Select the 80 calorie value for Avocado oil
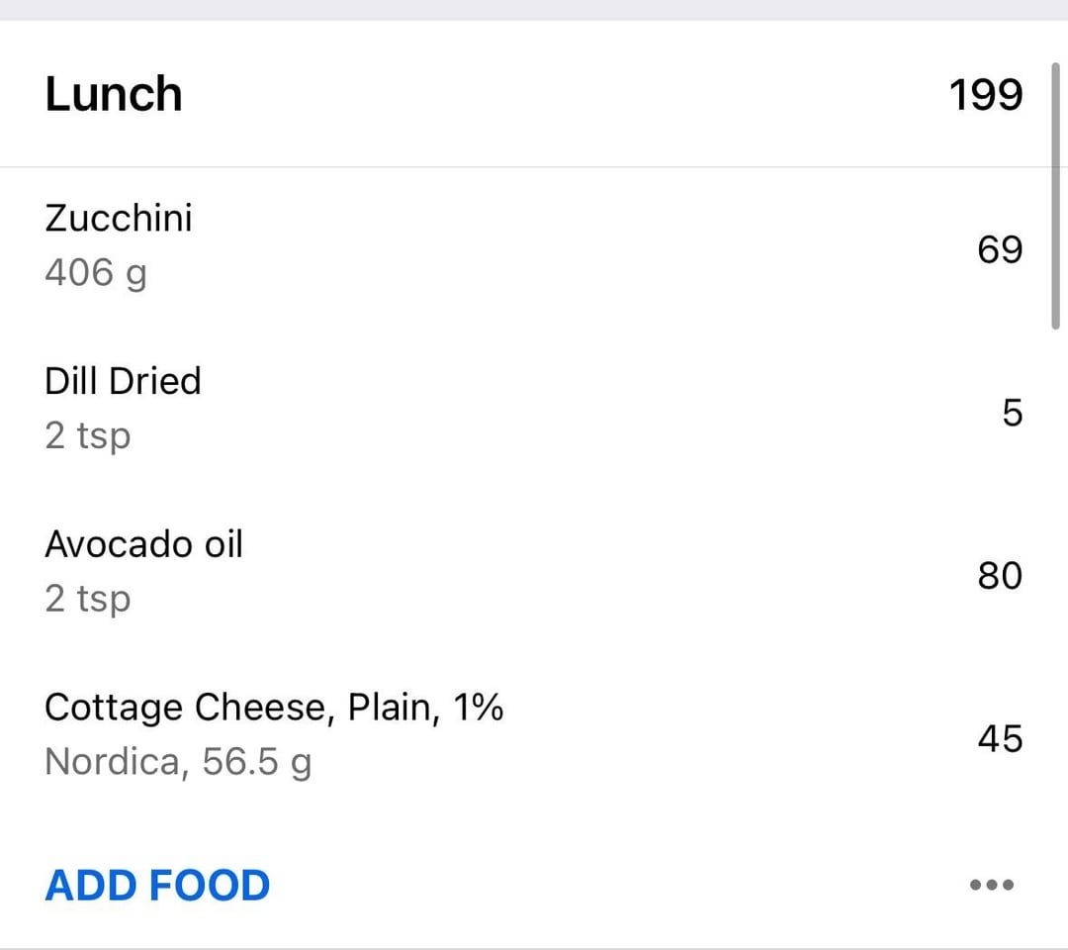 click(x=999, y=576)
